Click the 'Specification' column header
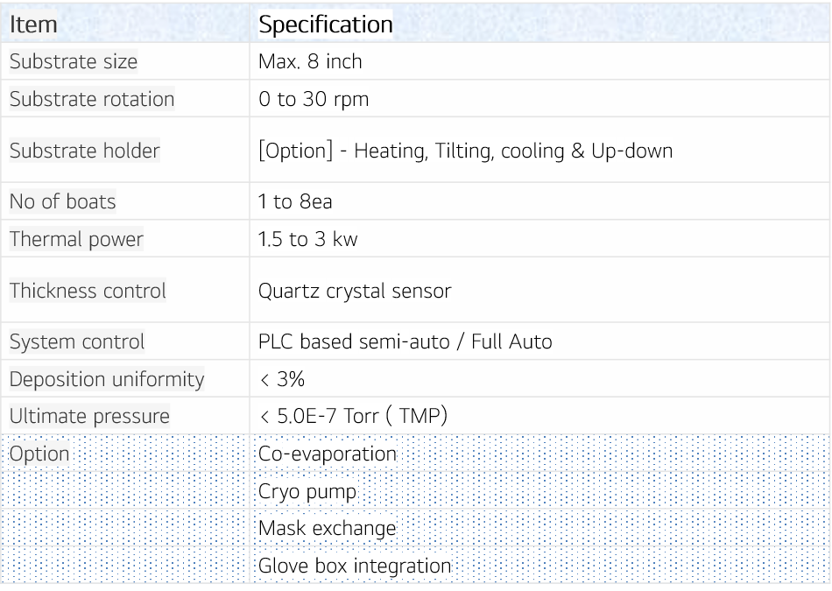 325,25
